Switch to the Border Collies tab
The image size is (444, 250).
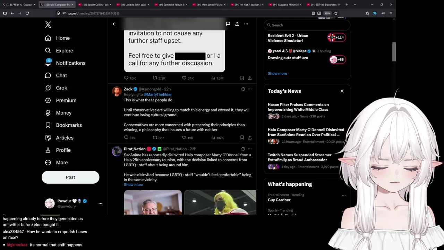[x=94, y=5]
